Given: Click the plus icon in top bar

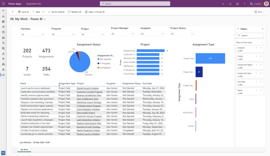Looking at the screenshot, I should 223,4.
